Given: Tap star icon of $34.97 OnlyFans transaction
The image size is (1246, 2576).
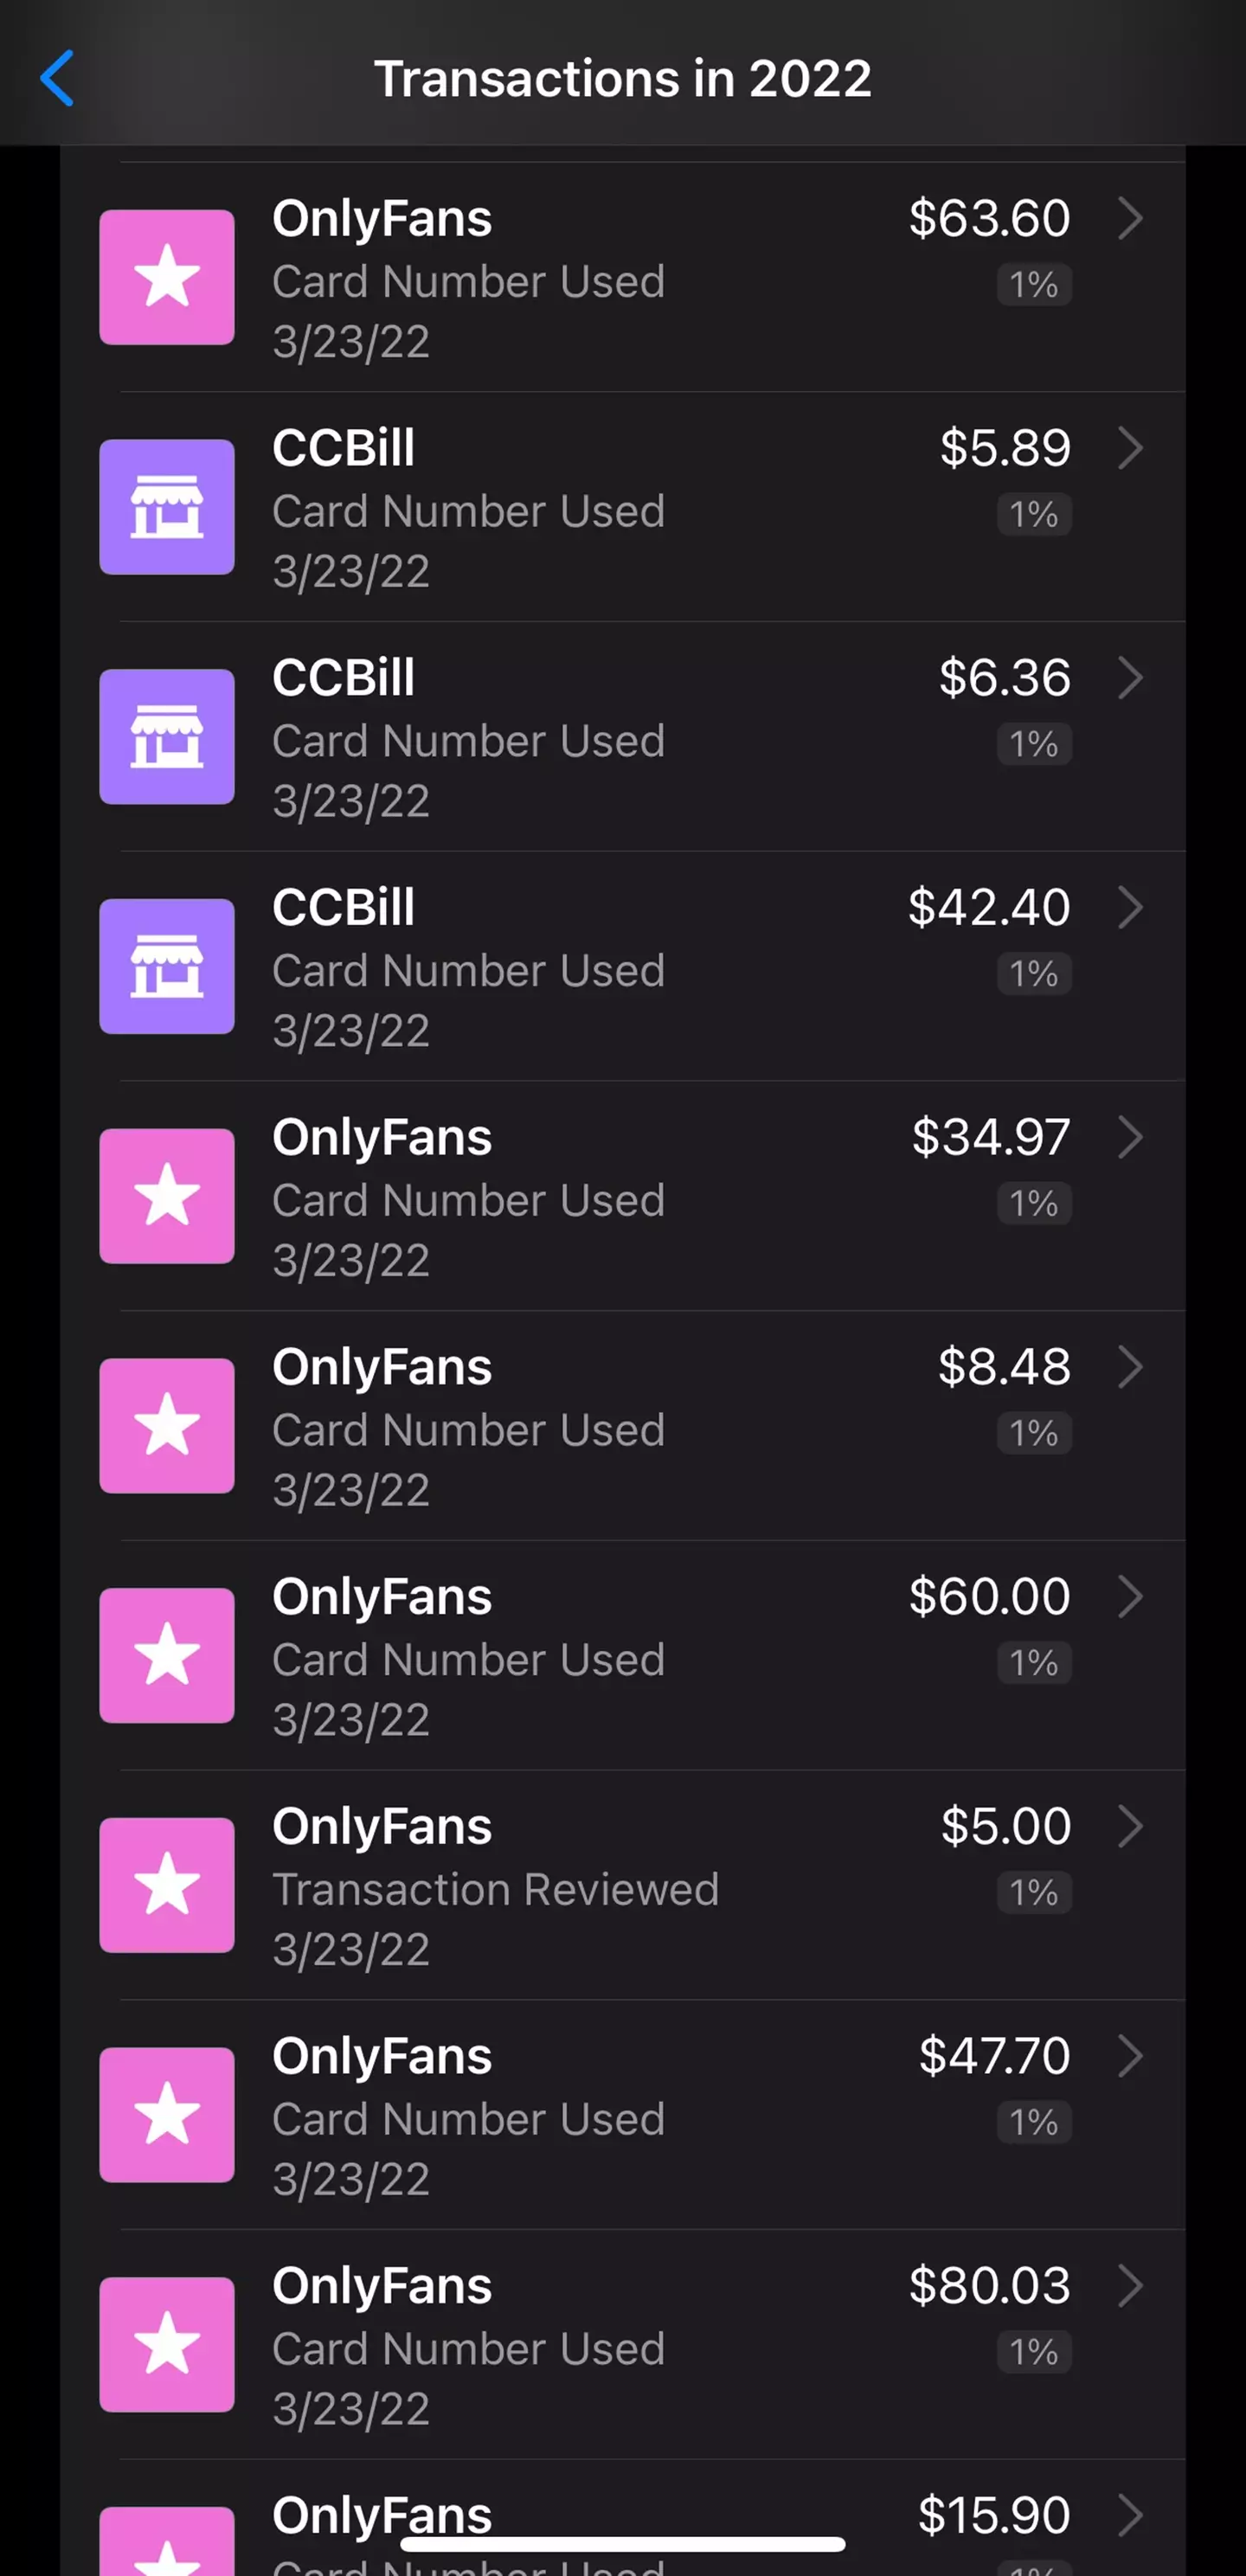Looking at the screenshot, I should coord(167,1196).
